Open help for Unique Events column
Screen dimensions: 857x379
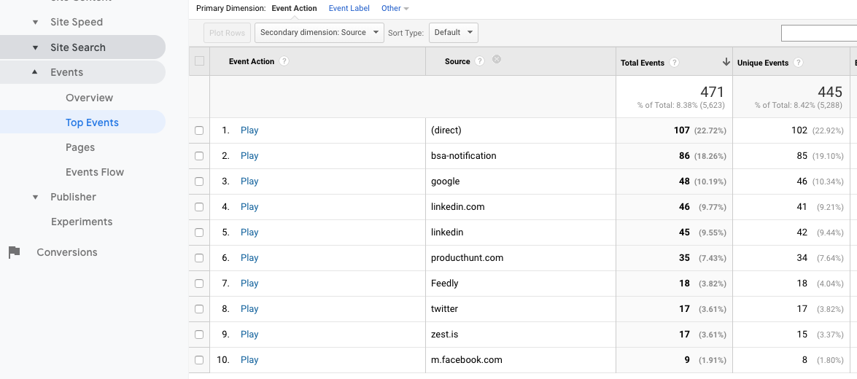798,62
